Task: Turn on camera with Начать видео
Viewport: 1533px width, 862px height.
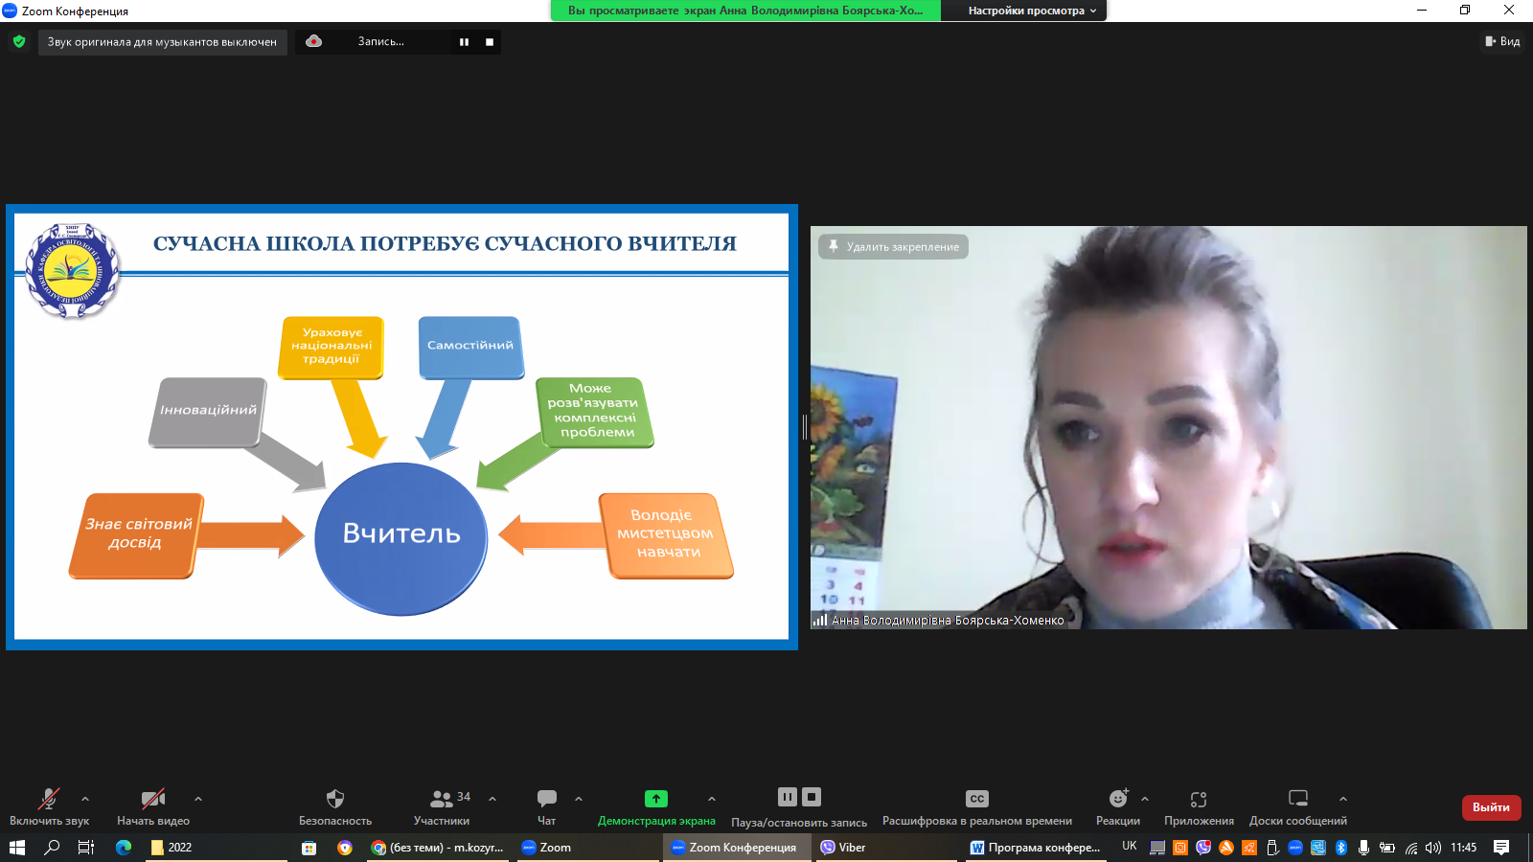Action: 153,799
